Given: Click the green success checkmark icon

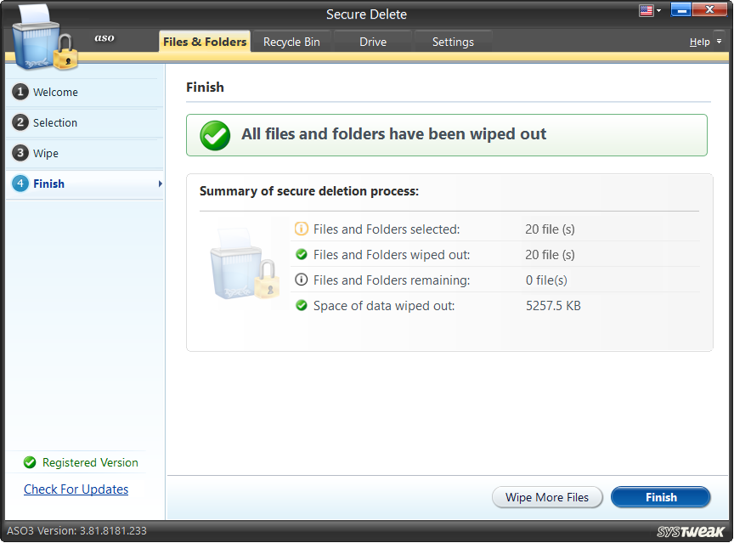Looking at the screenshot, I should [214, 134].
